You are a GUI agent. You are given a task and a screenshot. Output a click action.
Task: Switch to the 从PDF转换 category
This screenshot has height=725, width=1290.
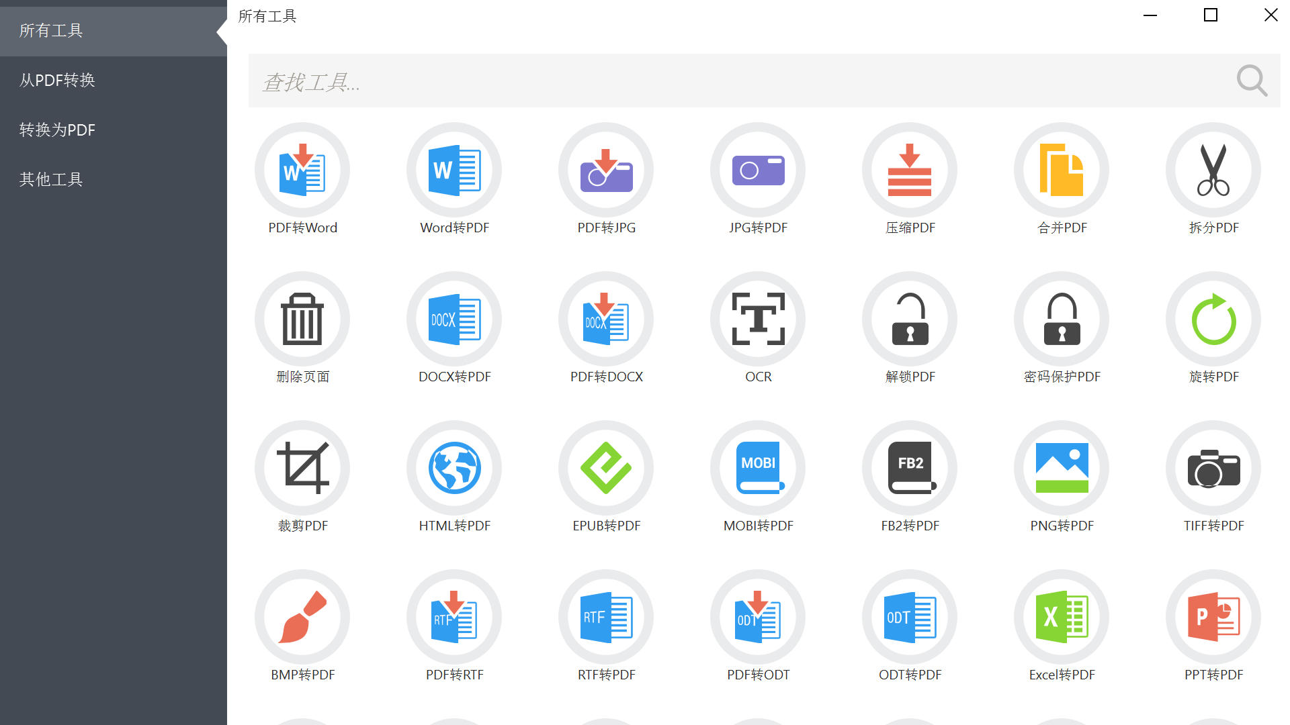pyautogui.click(x=114, y=81)
